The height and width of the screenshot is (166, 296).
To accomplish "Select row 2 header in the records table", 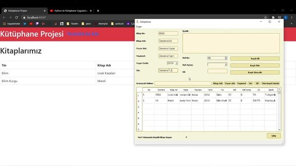I will (139, 101).
